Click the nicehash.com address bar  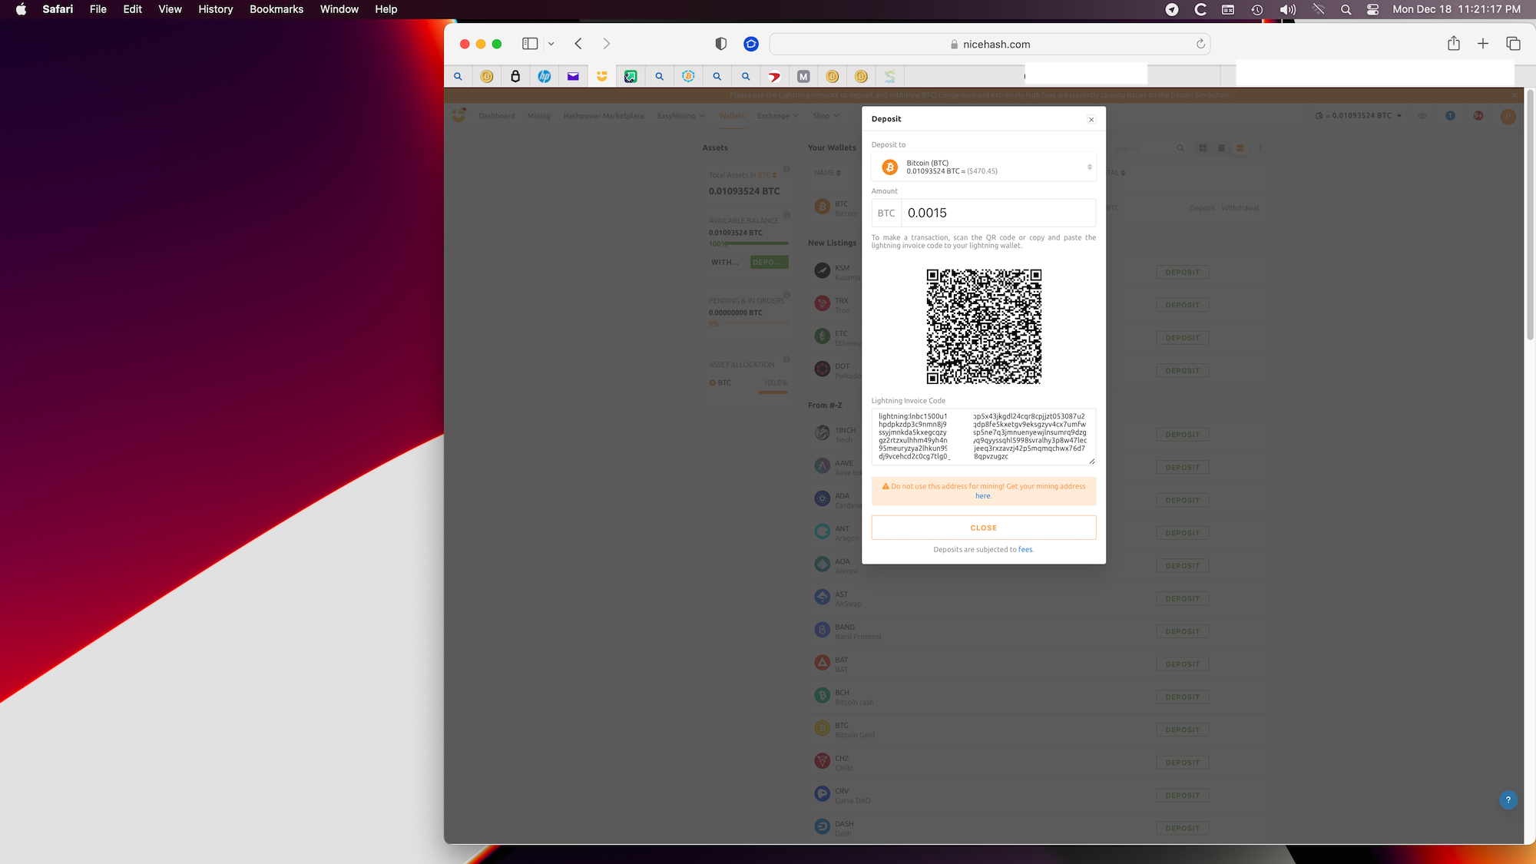coord(990,44)
